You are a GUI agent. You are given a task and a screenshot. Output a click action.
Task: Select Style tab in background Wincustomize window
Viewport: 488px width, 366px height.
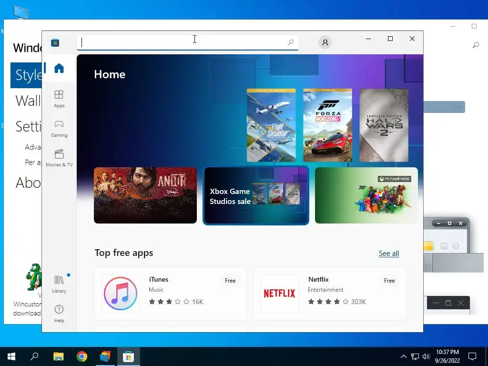pyautogui.click(x=26, y=75)
